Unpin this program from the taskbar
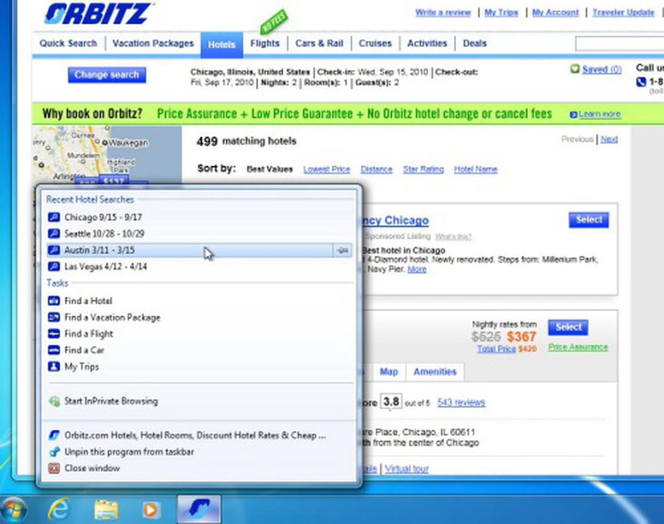 tap(129, 452)
